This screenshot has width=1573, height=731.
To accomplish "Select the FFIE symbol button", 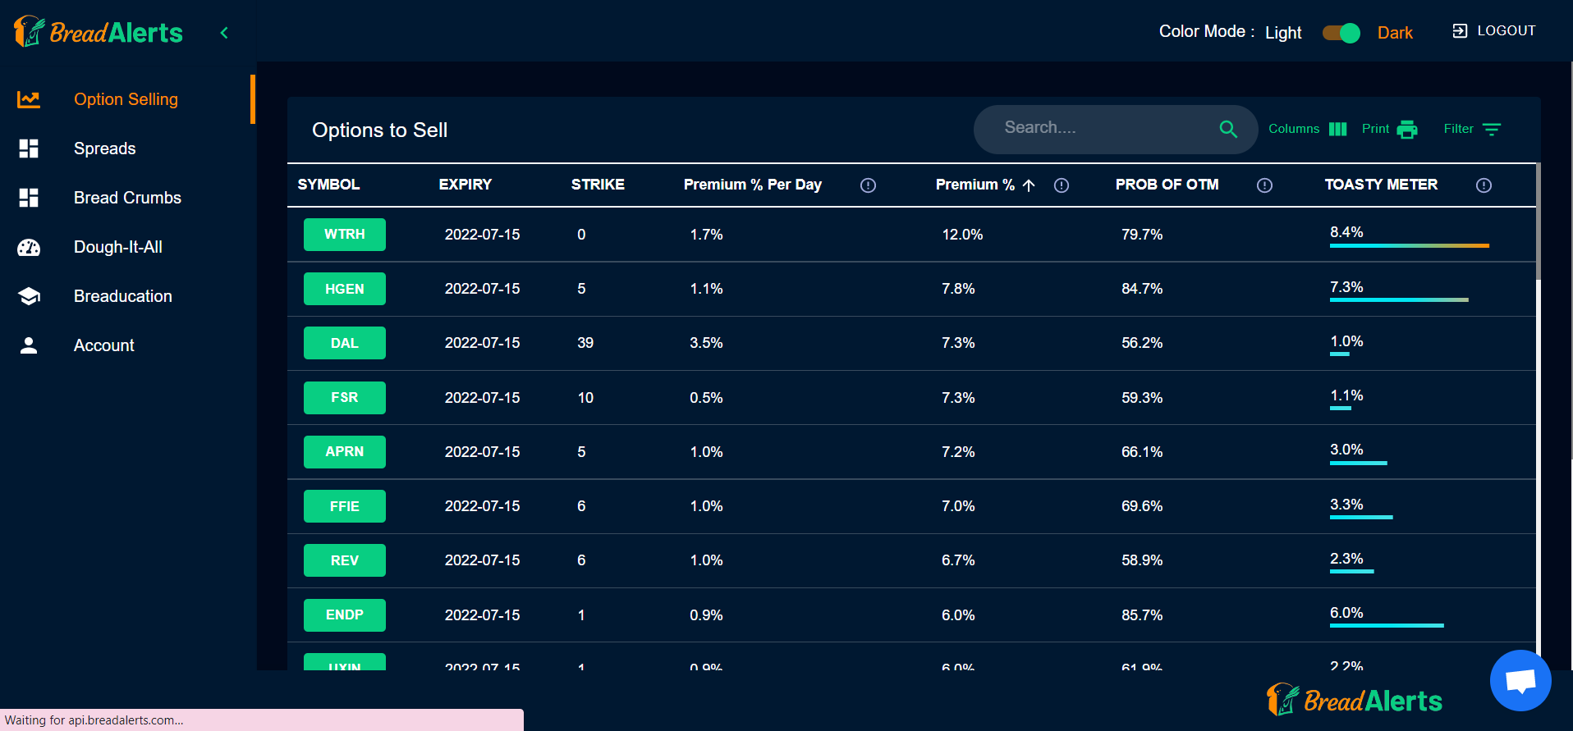I will (x=345, y=506).
